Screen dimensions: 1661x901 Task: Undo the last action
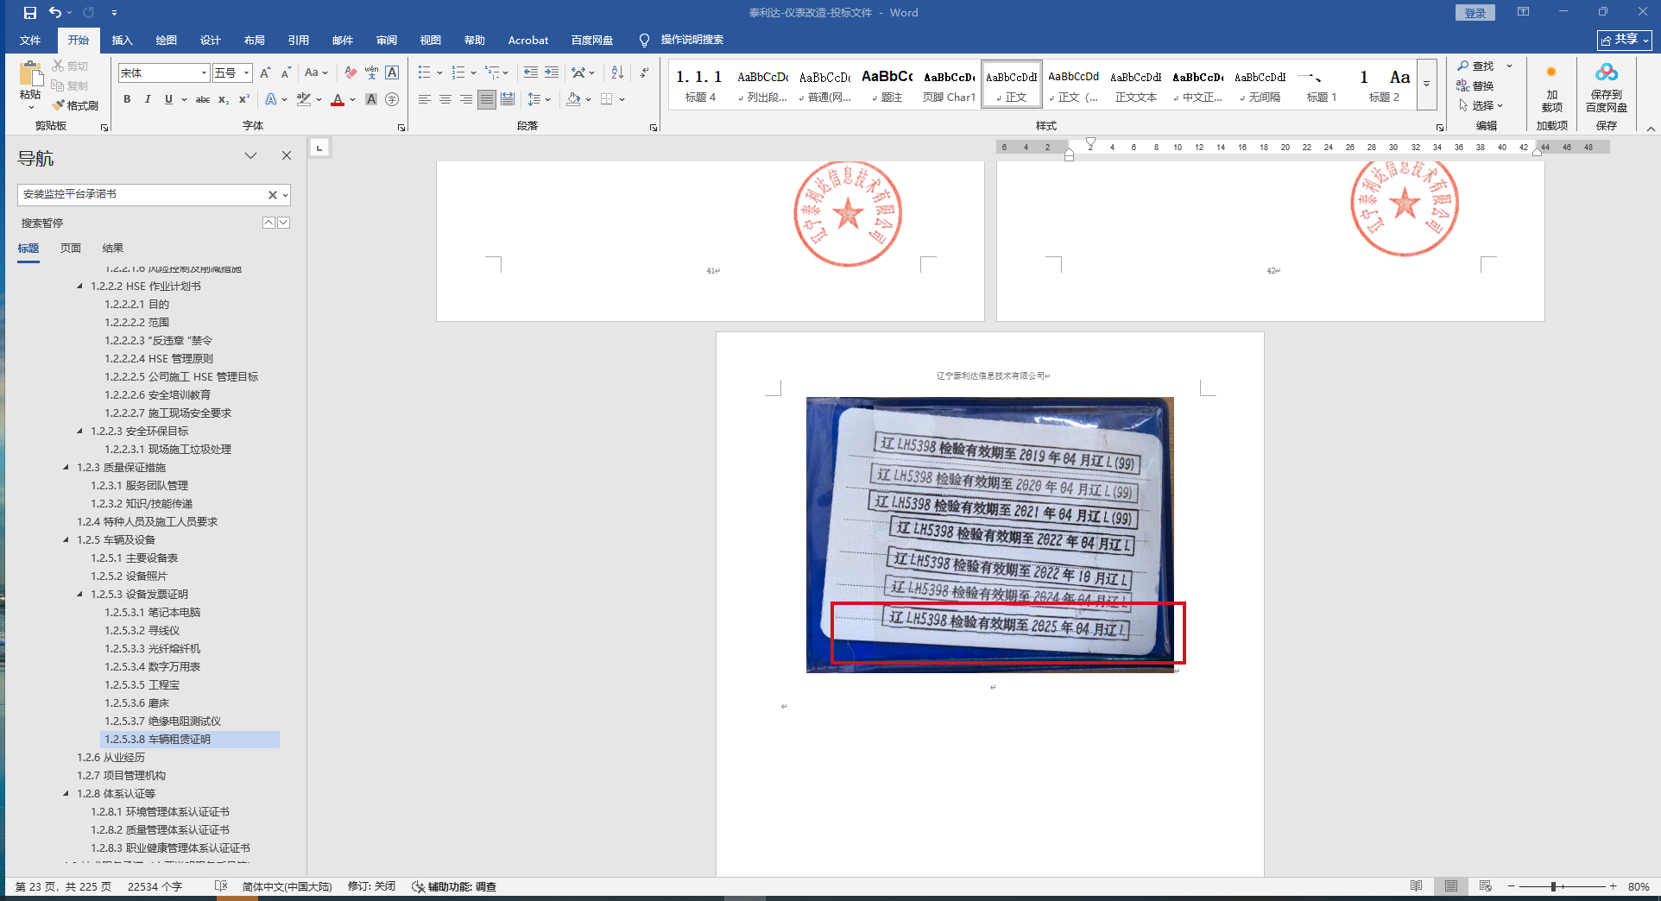[55, 13]
